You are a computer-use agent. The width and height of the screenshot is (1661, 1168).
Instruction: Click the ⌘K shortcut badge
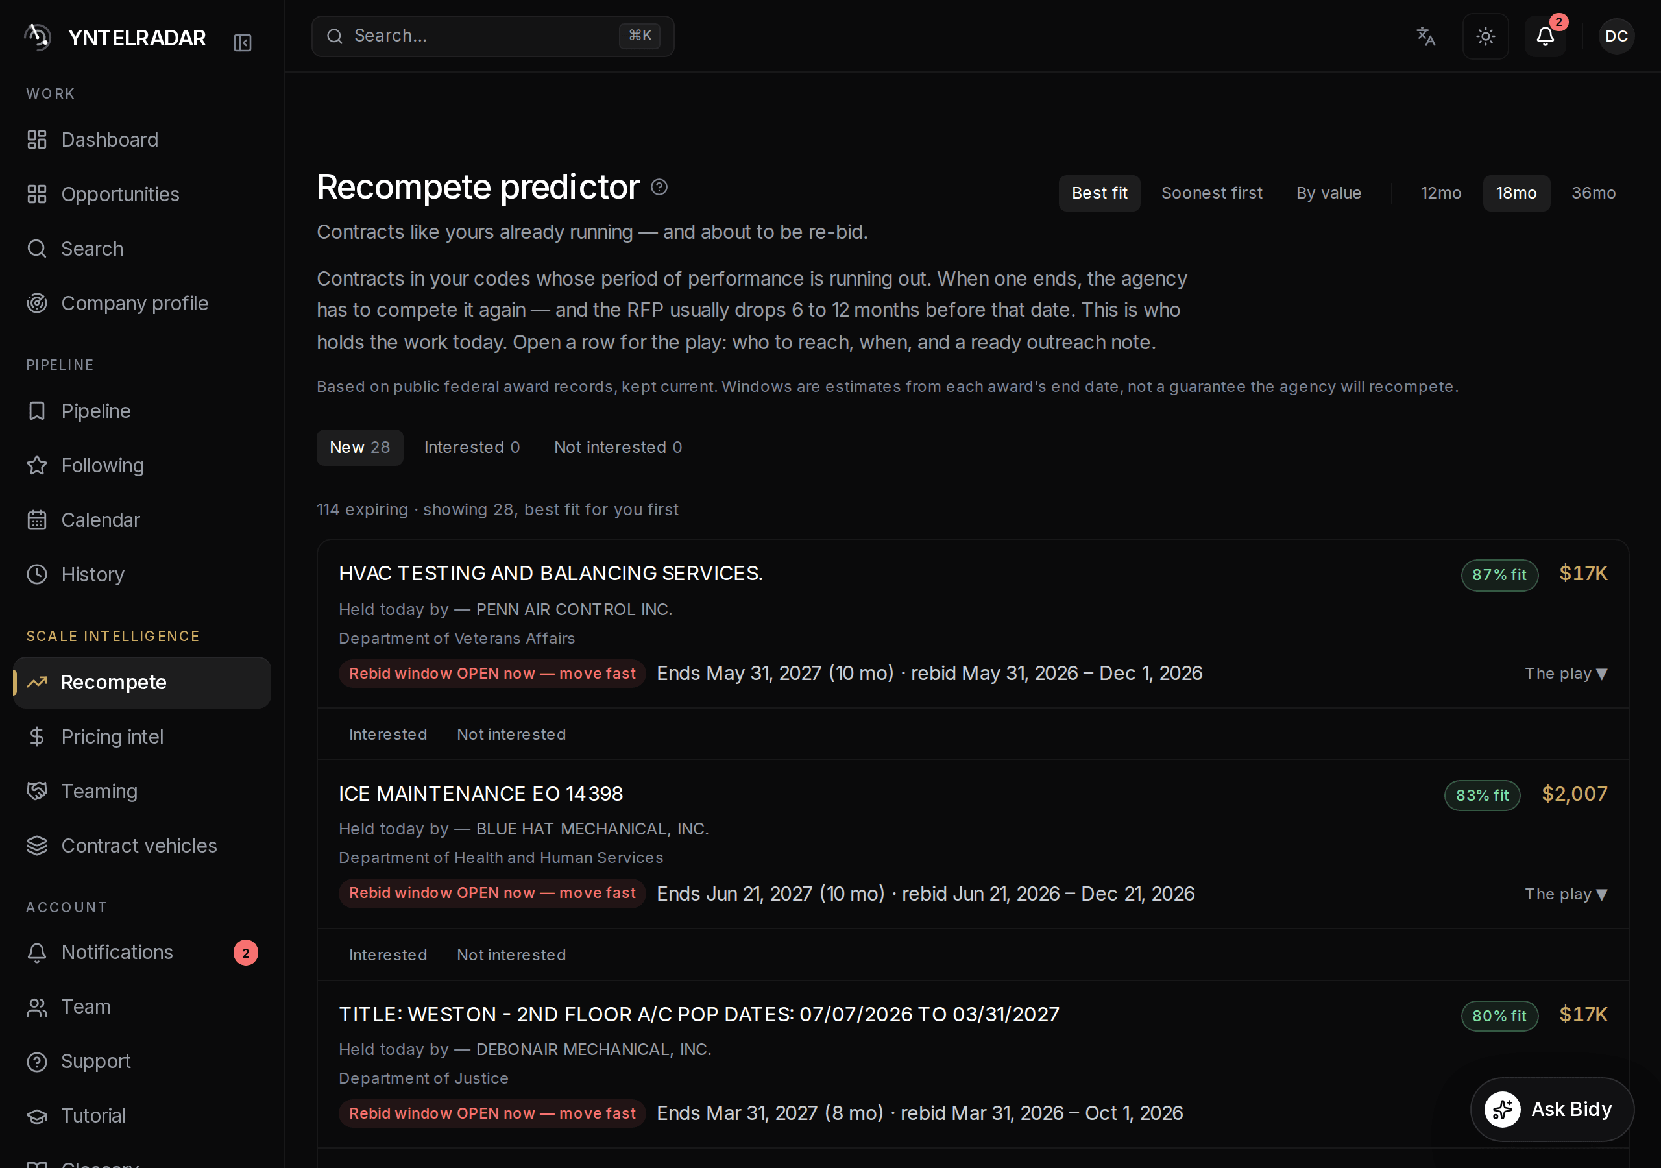click(640, 36)
